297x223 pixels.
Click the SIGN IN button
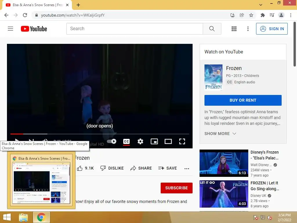[271, 29]
